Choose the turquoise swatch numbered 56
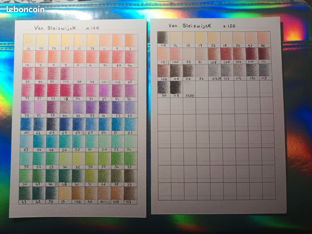This screenshot has height=234, width=312. pyautogui.click(x=66, y=142)
